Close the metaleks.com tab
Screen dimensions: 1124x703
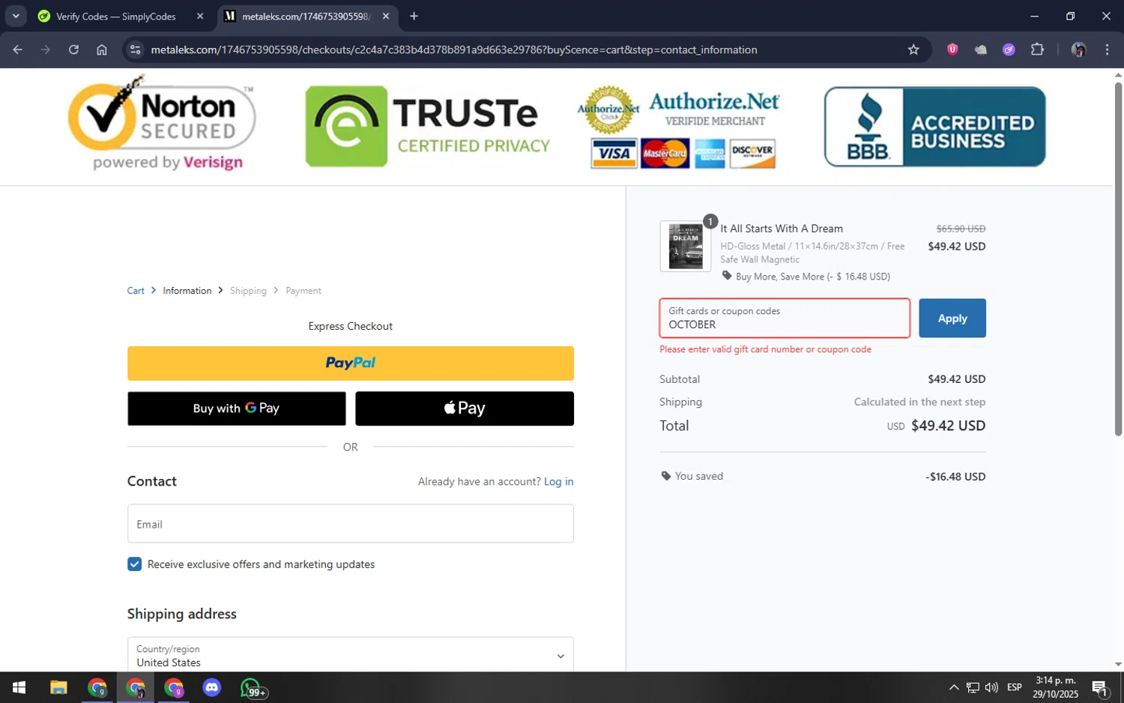click(x=386, y=16)
